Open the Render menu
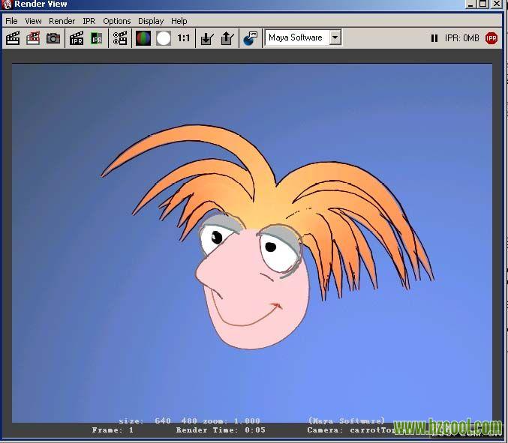The width and height of the screenshot is (508, 443). pos(62,21)
